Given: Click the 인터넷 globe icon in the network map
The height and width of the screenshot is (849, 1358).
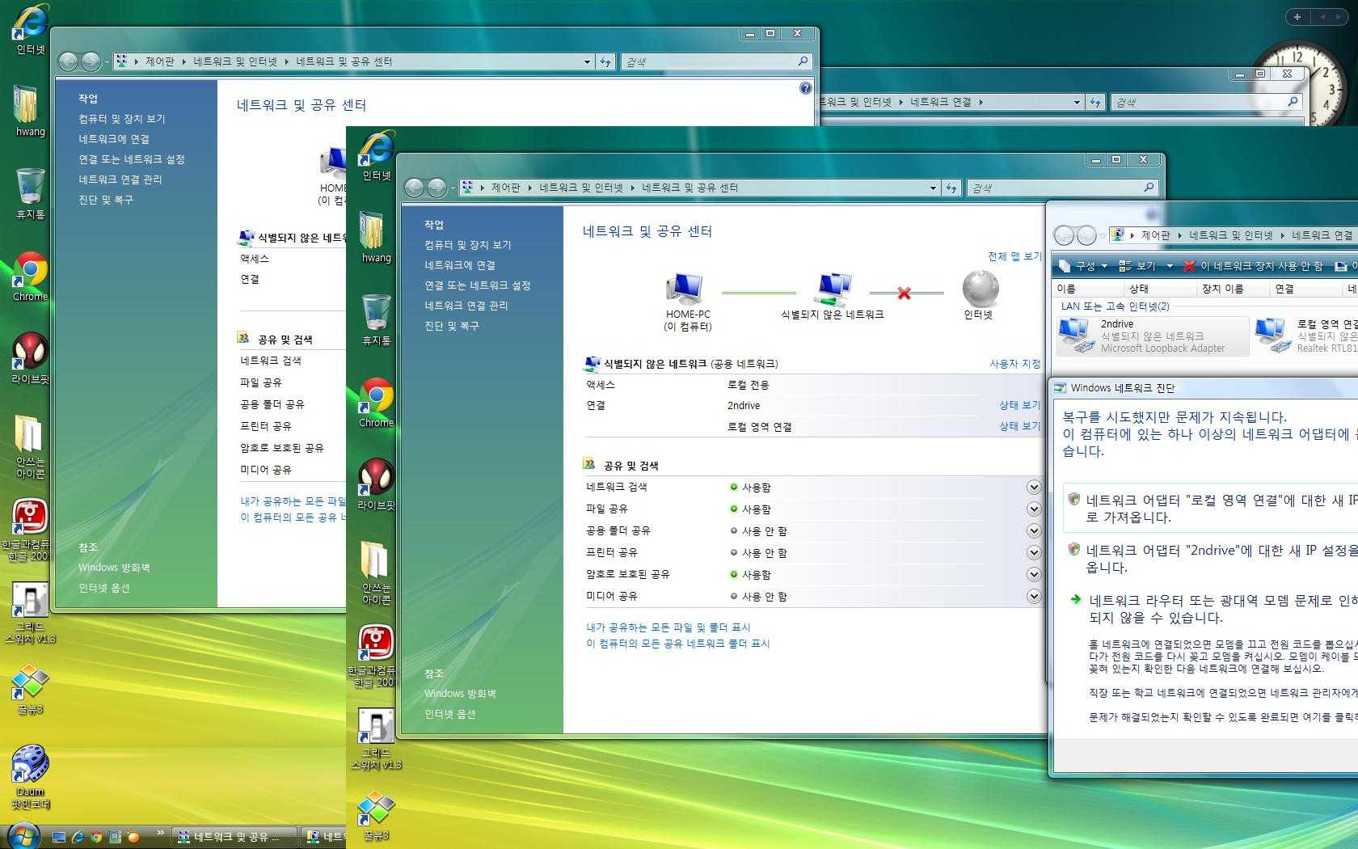Looking at the screenshot, I should pos(980,289).
